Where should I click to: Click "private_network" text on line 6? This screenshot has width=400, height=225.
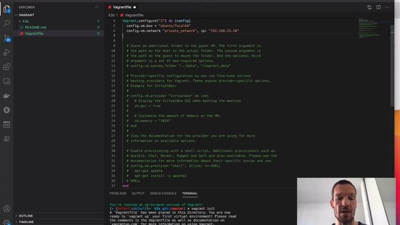[x=180, y=31]
